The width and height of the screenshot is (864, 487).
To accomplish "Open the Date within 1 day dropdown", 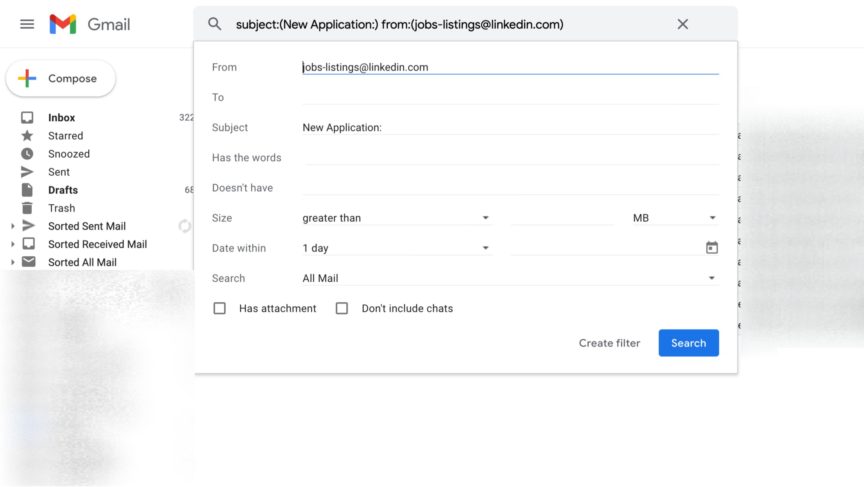I will [x=397, y=248].
